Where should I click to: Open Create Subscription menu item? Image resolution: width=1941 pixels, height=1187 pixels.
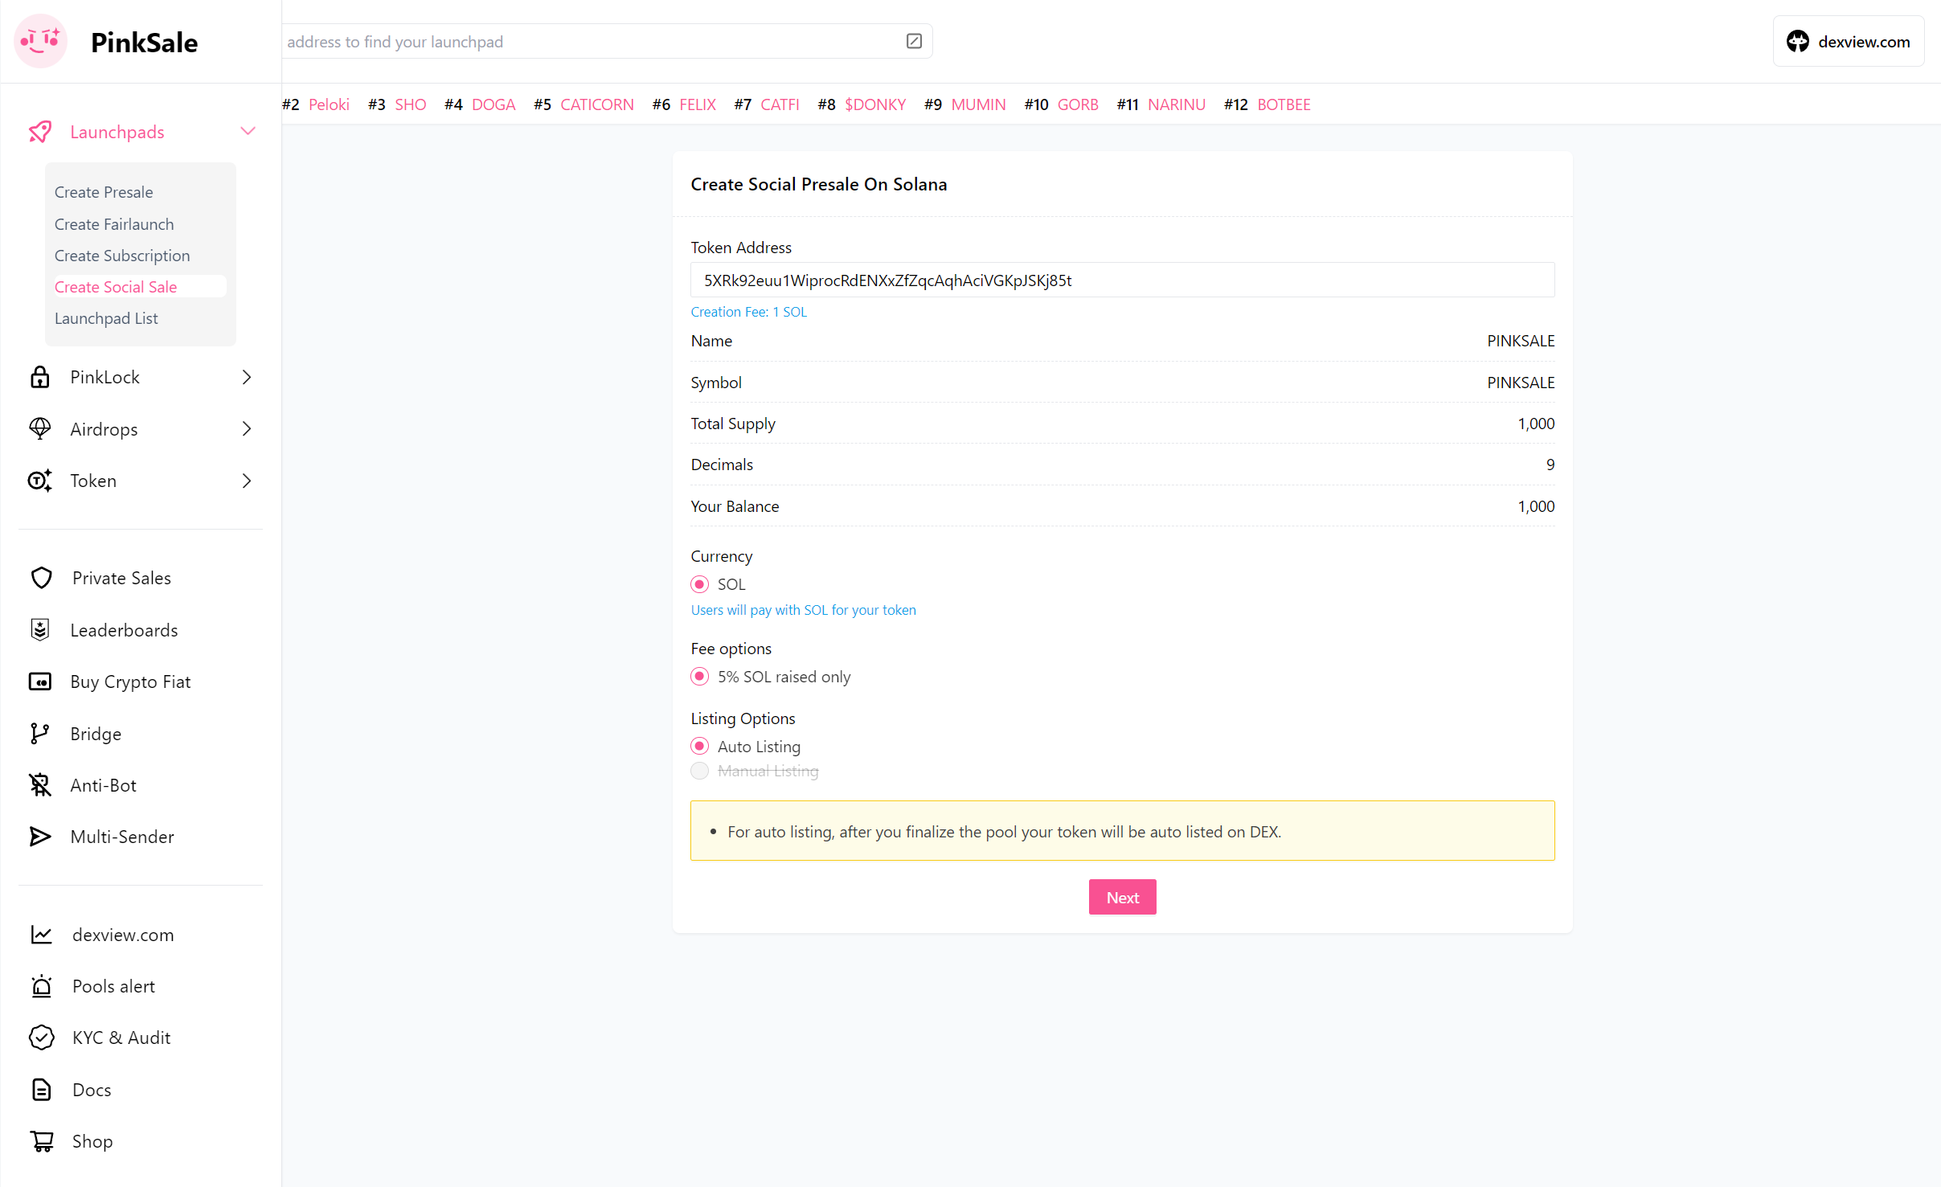tap(122, 256)
